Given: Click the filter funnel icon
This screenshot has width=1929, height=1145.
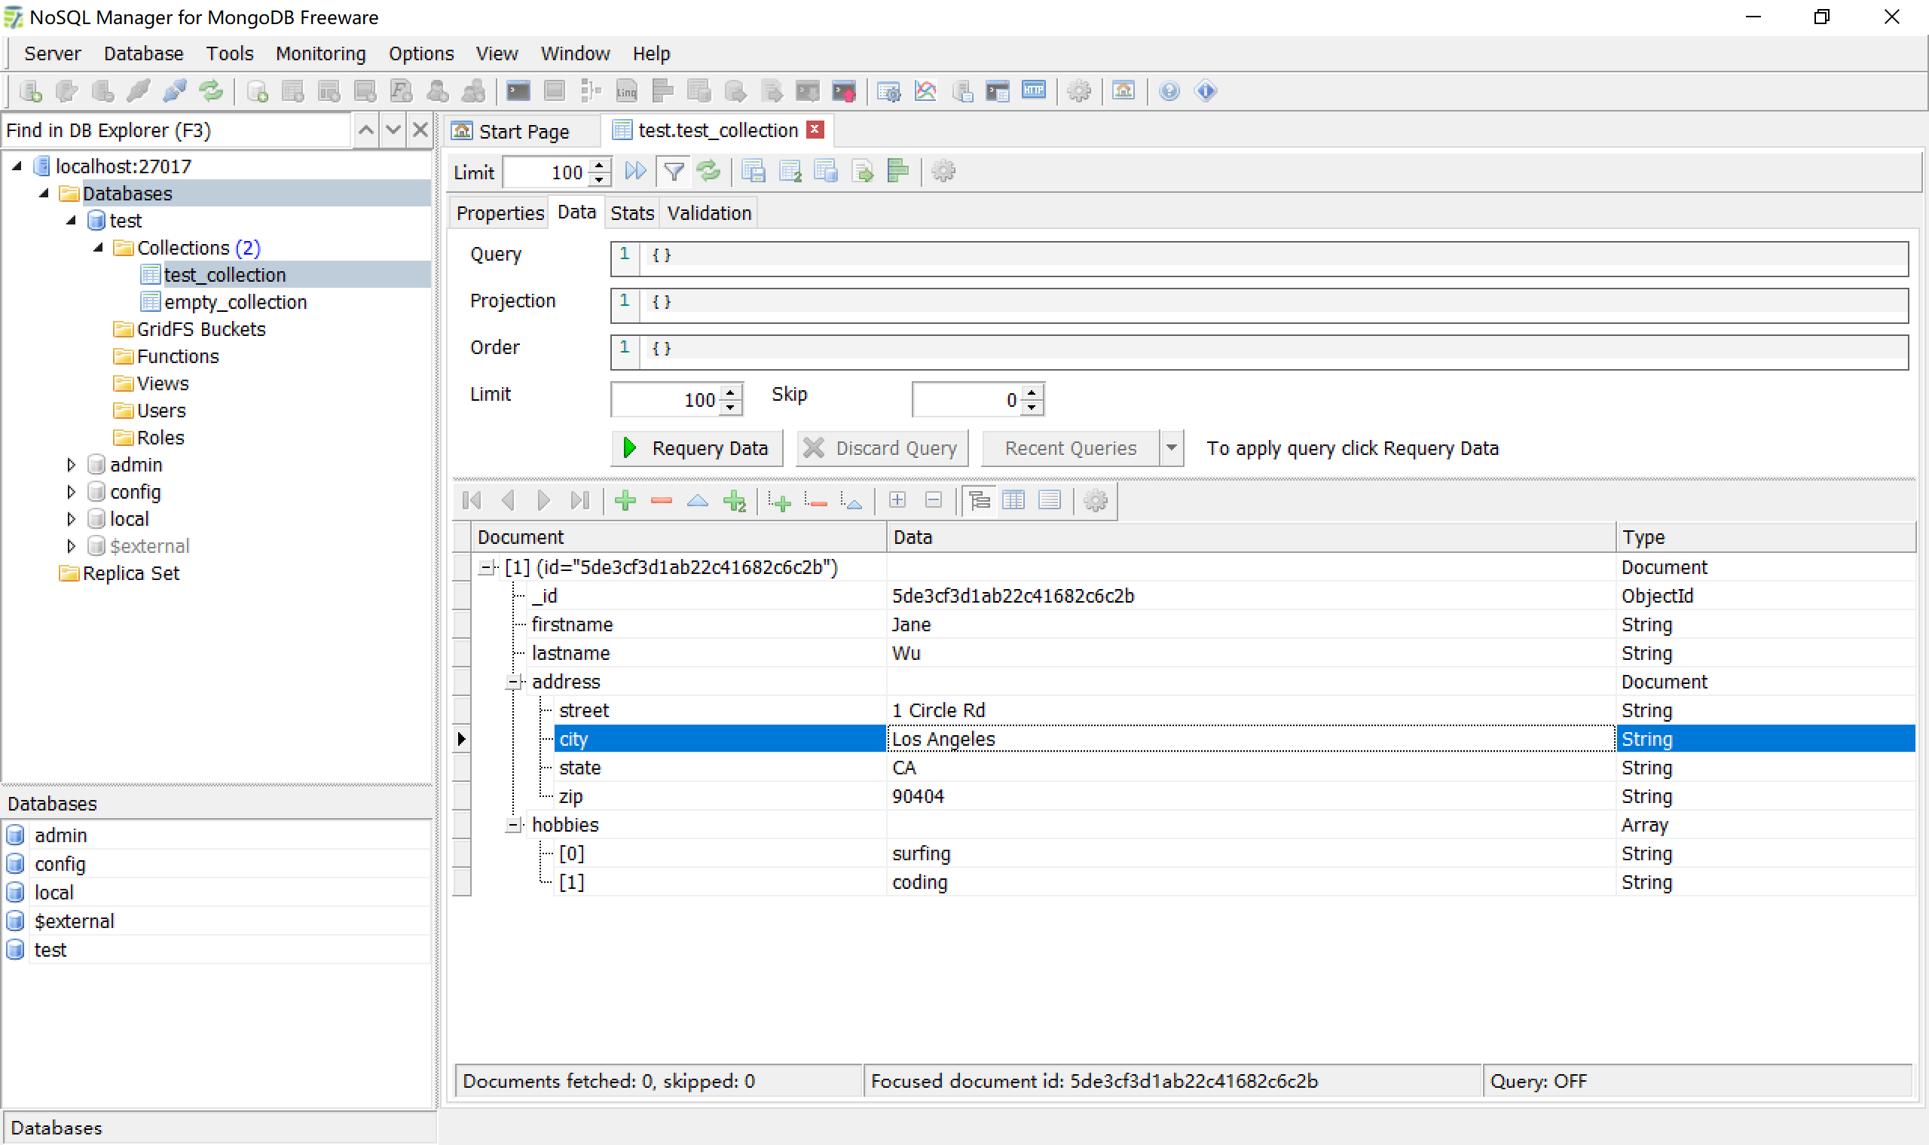Looking at the screenshot, I should click(x=674, y=171).
